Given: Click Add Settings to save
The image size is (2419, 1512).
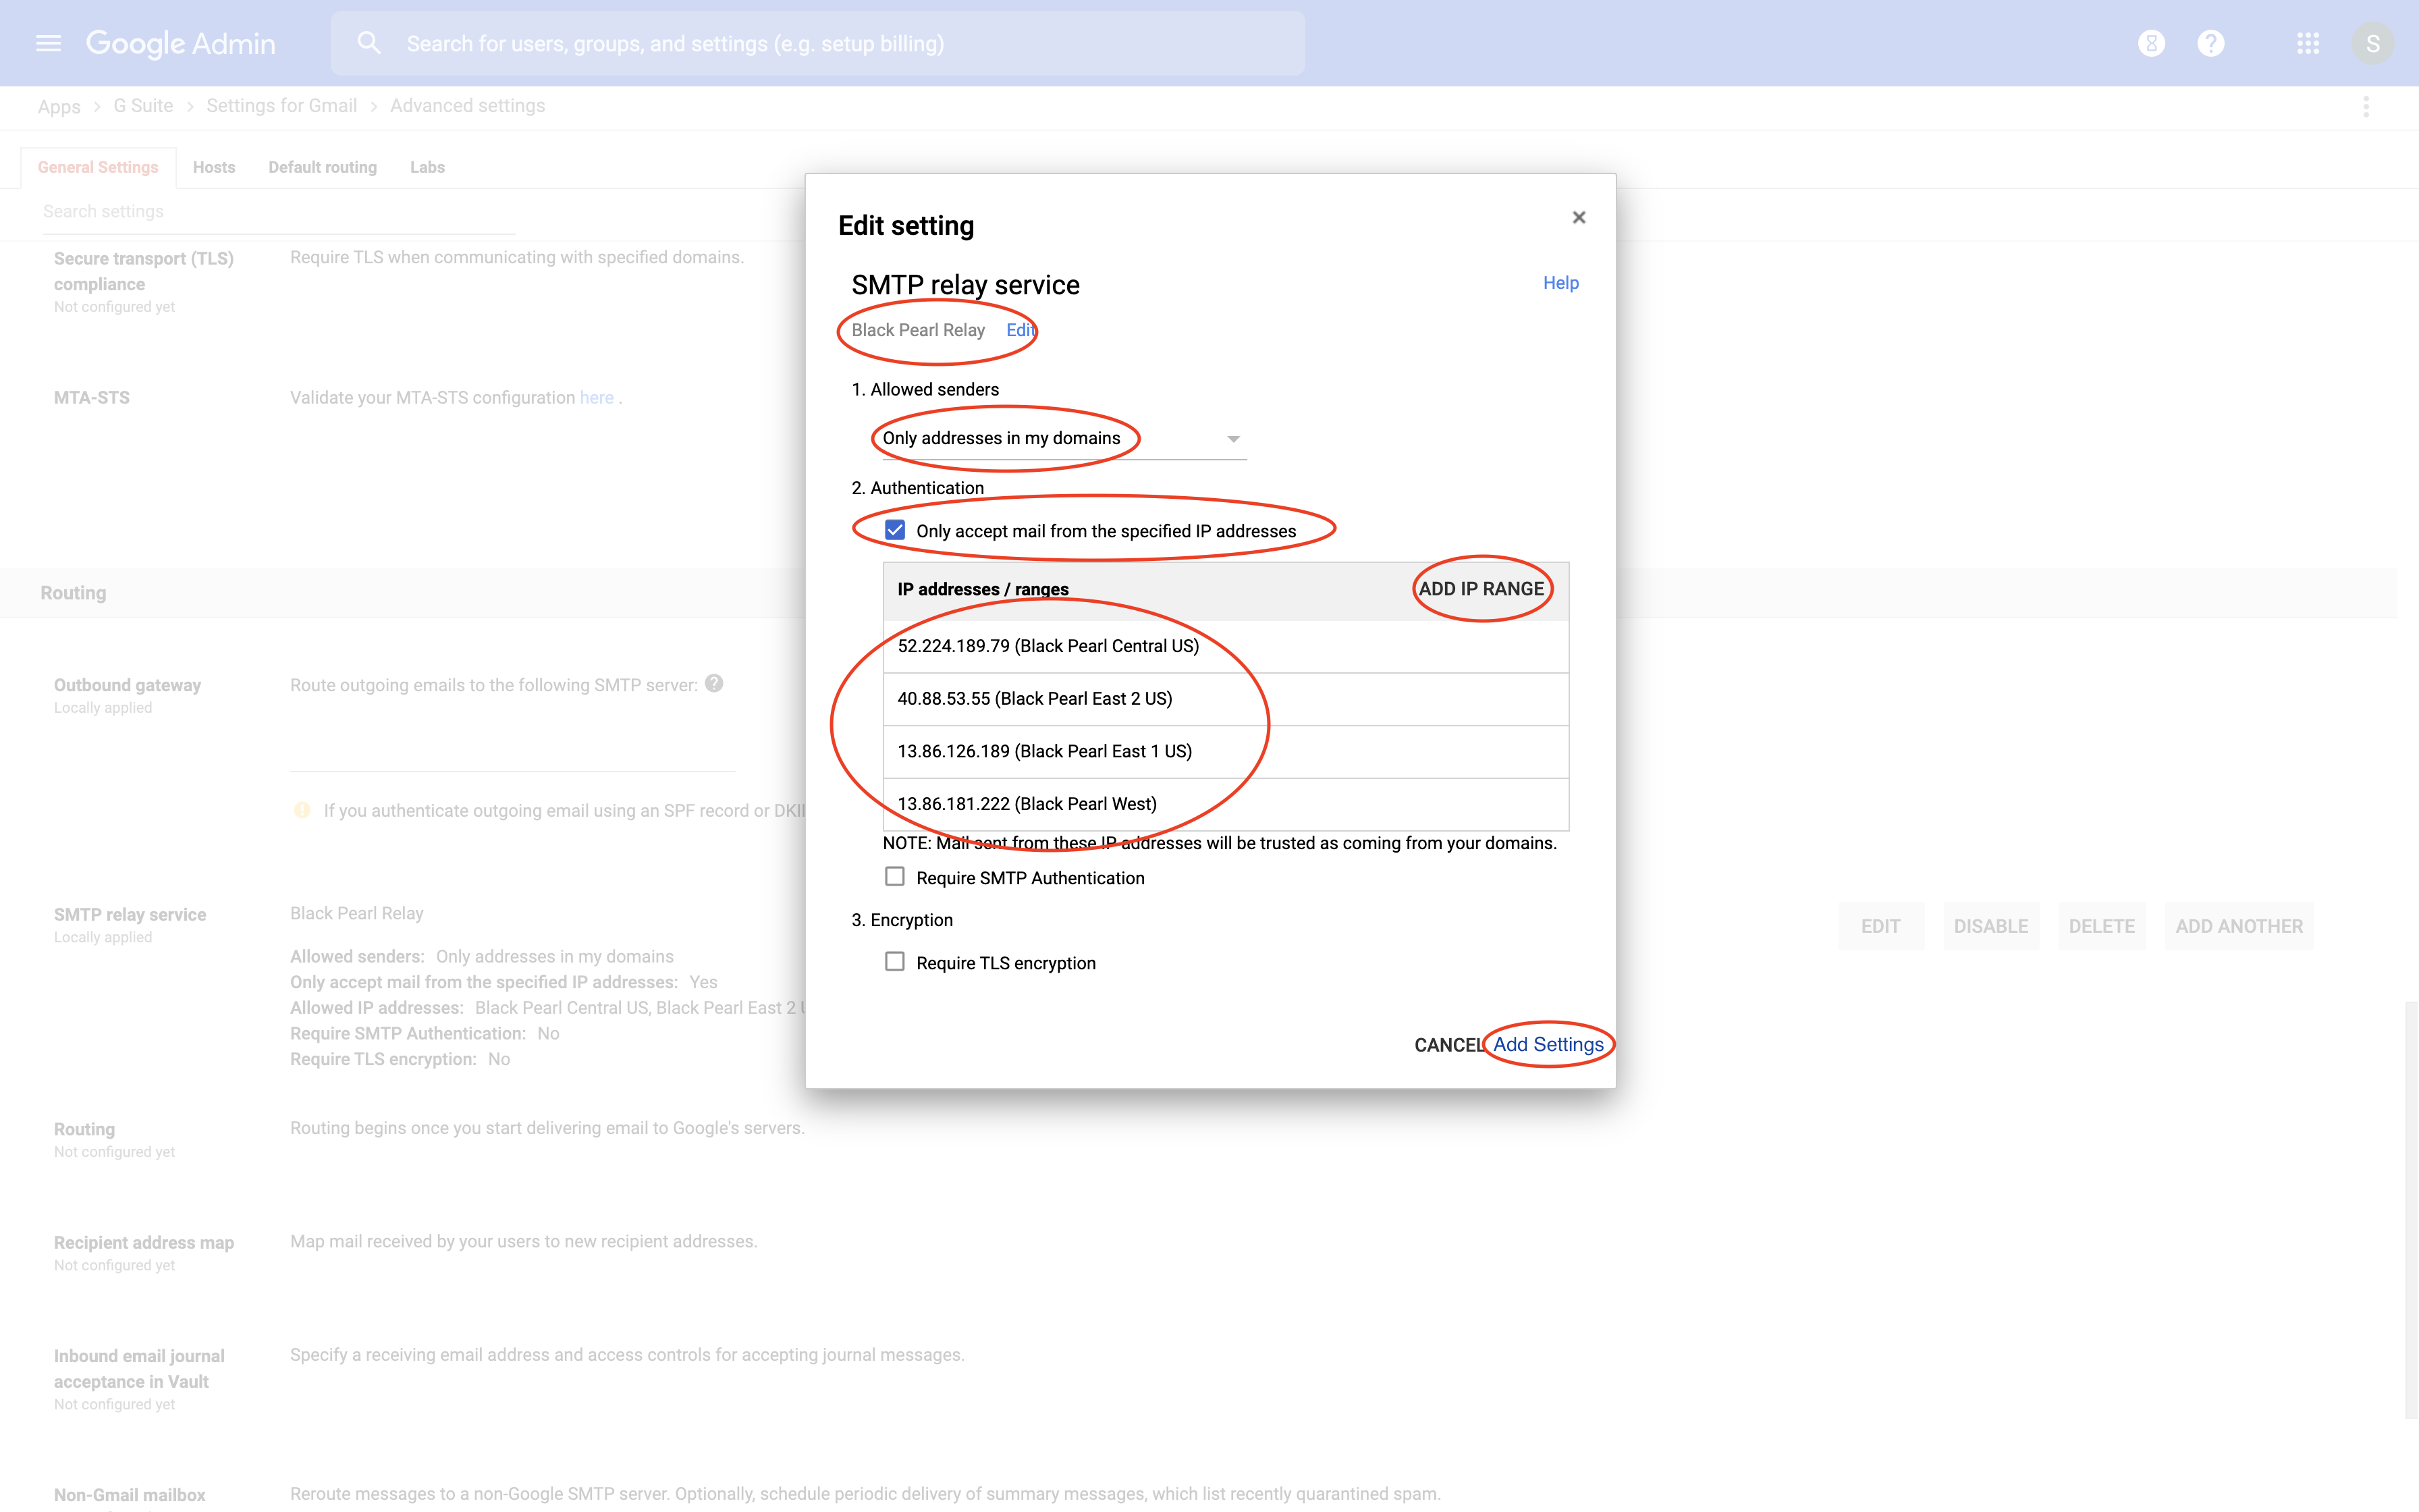Looking at the screenshot, I should tap(1548, 1044).
